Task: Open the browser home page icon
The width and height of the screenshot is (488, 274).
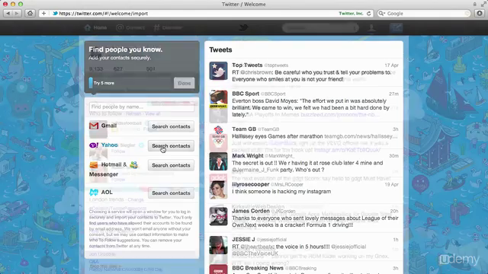Action: [x=30, y=14]
